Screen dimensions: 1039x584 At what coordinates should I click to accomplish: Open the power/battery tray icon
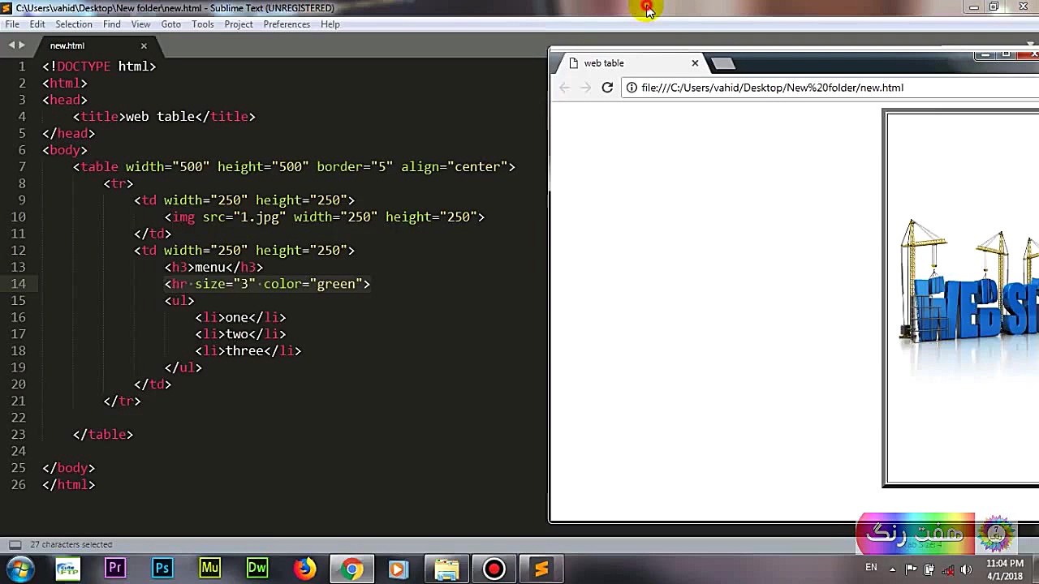(x=929, y=569)
